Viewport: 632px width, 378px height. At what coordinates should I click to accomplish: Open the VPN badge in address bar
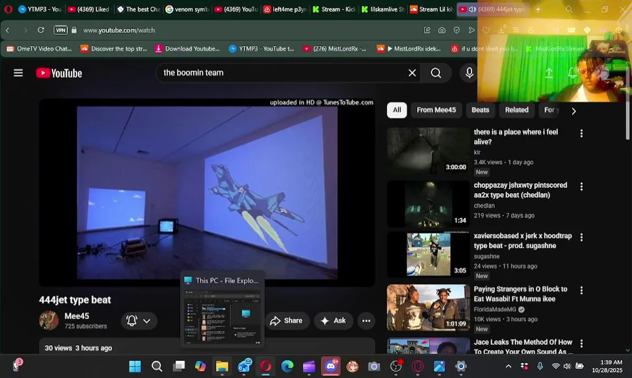[61, 30]
